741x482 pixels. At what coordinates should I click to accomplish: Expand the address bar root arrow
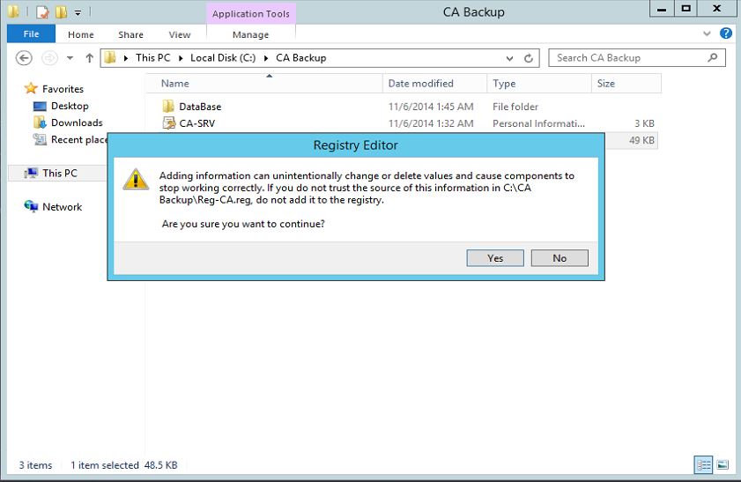(126, 58)
